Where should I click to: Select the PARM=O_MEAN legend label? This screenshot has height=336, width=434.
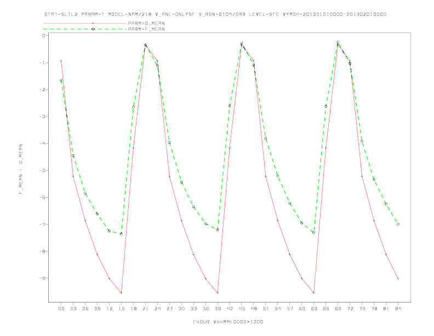146,23
